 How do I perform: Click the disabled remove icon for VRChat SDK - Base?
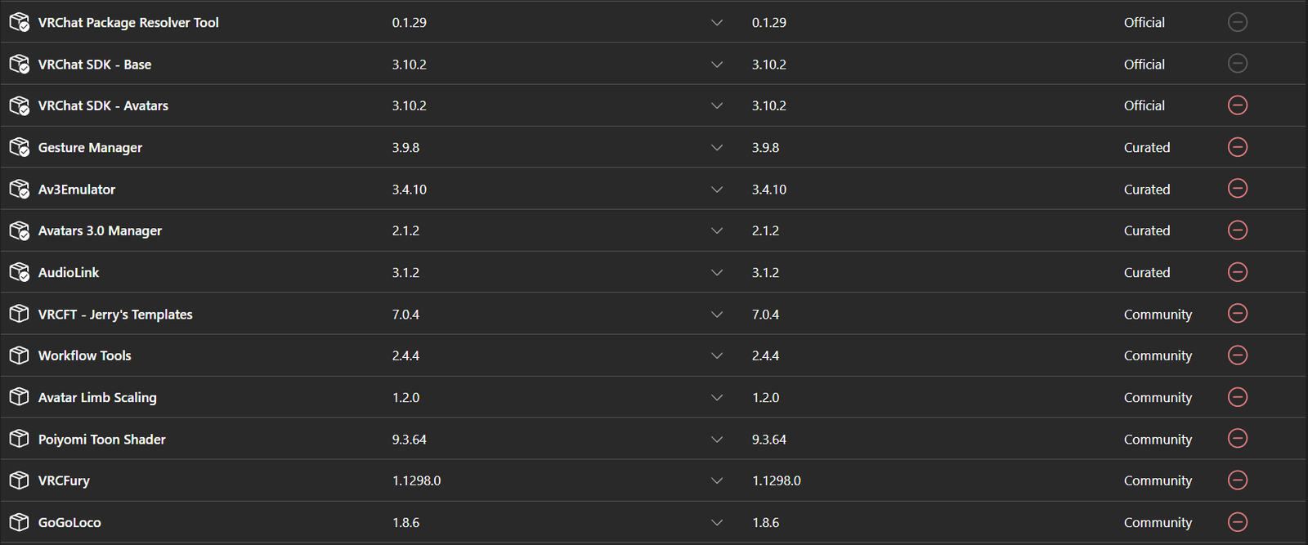coord(1238,64)
